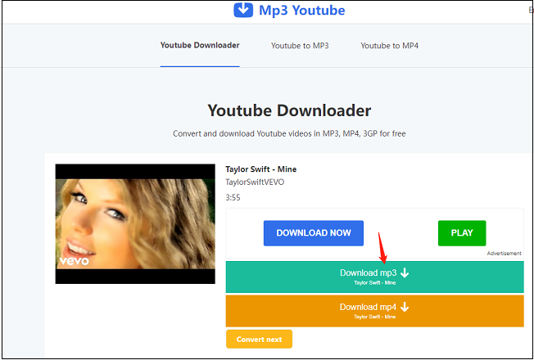
Task: Click the orange Download mp4 button
Action: click(x=374, y=311)
